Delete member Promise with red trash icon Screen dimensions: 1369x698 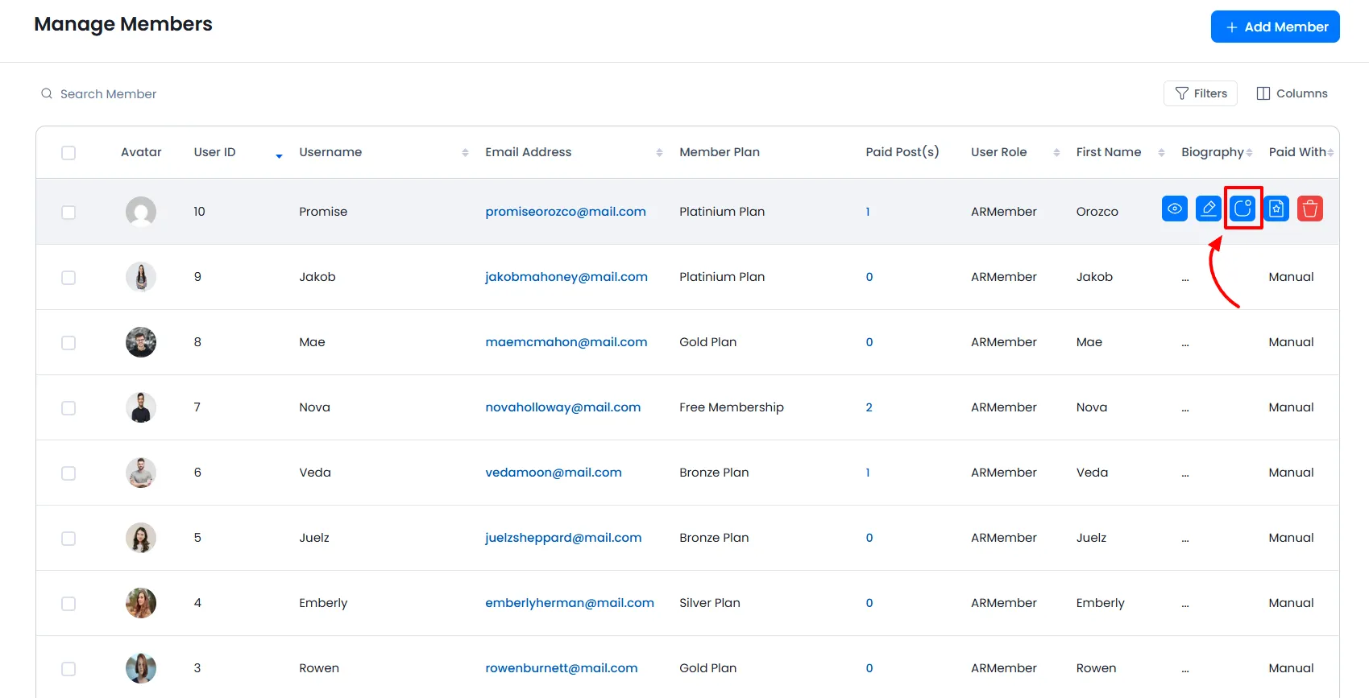click(1310, 209)
